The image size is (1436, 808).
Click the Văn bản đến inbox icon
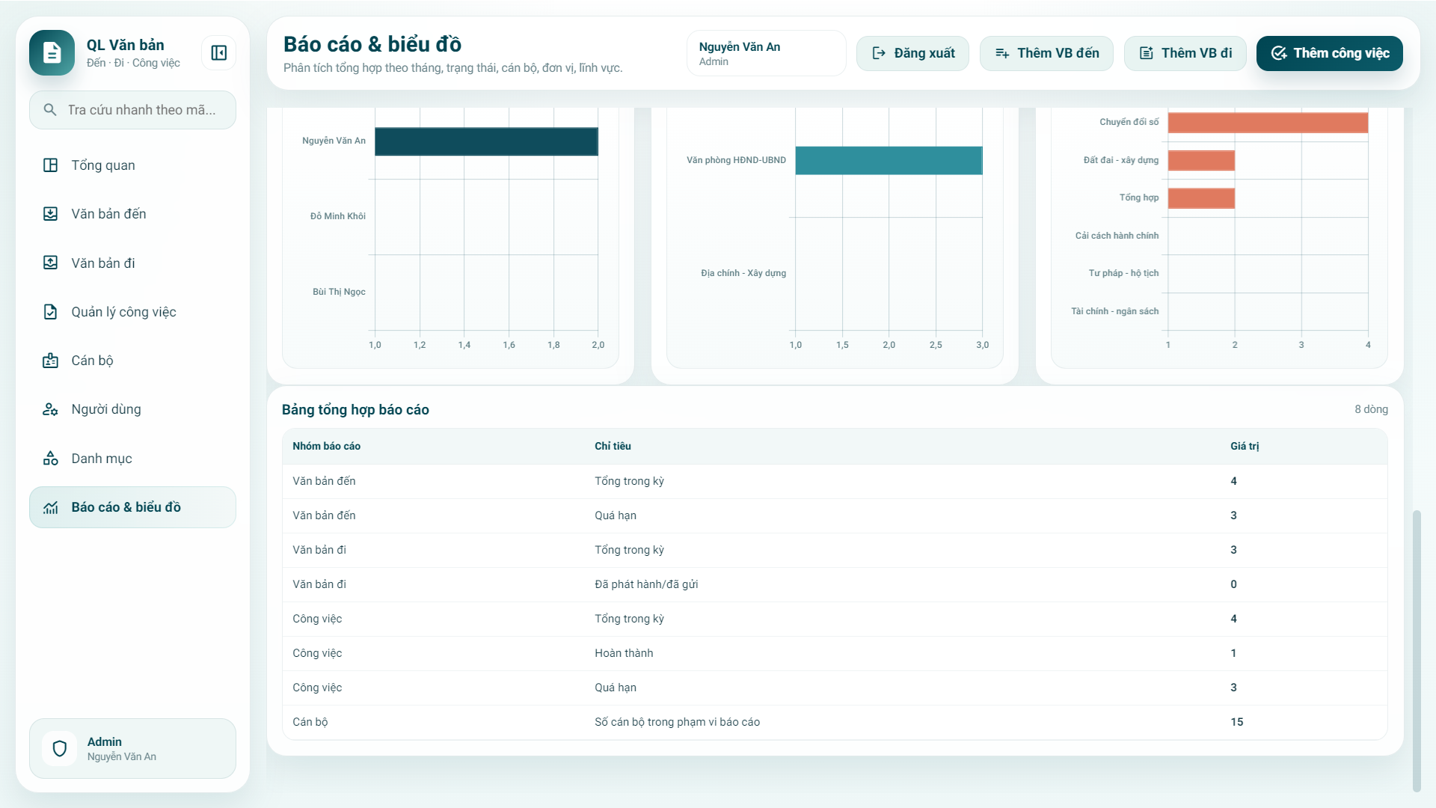[50, 214]
